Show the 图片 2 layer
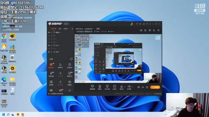Image resolution: width=209 pixels, height=117 pixels. point(49,42)
